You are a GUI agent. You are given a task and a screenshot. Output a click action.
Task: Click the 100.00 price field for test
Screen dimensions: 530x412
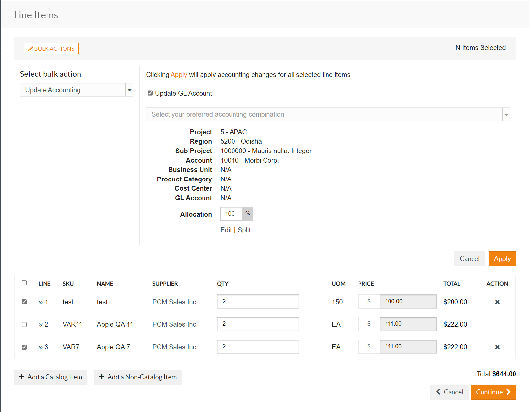click(408, 301)
